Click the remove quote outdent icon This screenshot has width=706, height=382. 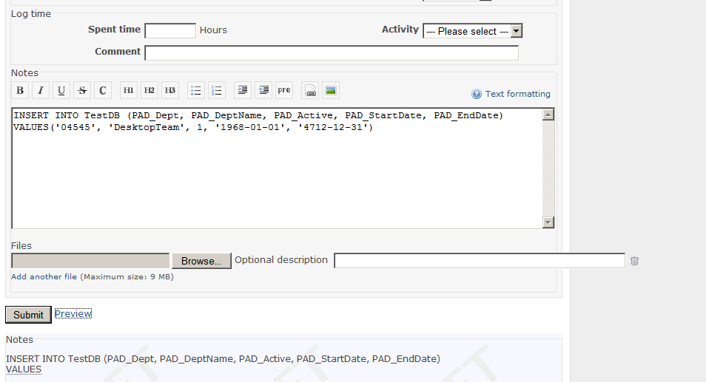pos(263,90)
